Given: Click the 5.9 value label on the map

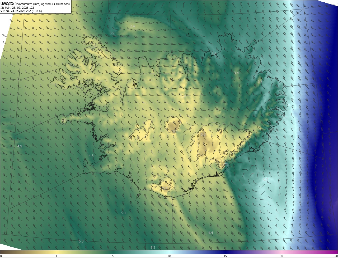Looking at the screenshot, I should point(112,33).
